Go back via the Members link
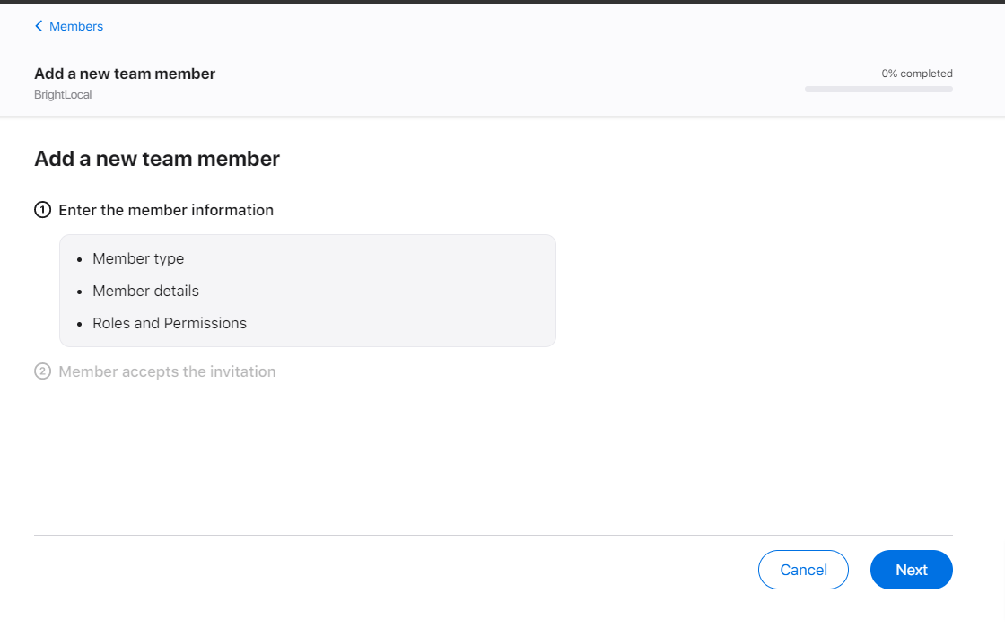The image size is (1005, 637). (76, 26)
